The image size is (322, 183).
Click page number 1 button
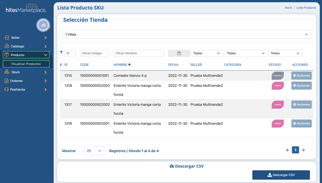[x=295, y=150]
